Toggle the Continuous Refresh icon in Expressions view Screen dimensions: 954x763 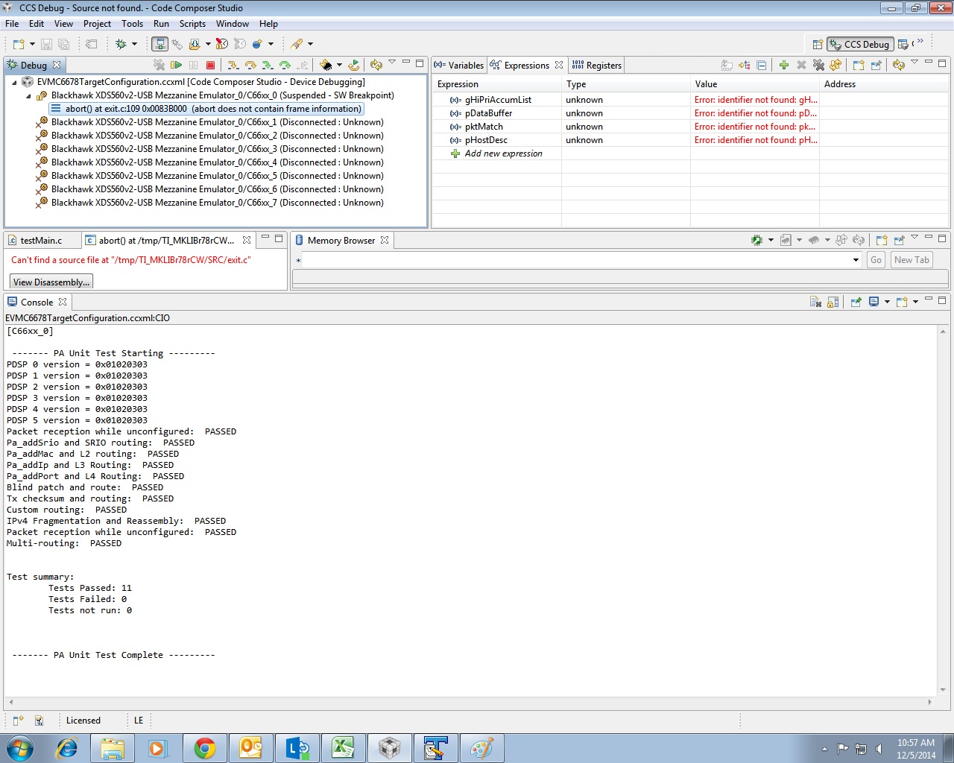tap(899, 65)
